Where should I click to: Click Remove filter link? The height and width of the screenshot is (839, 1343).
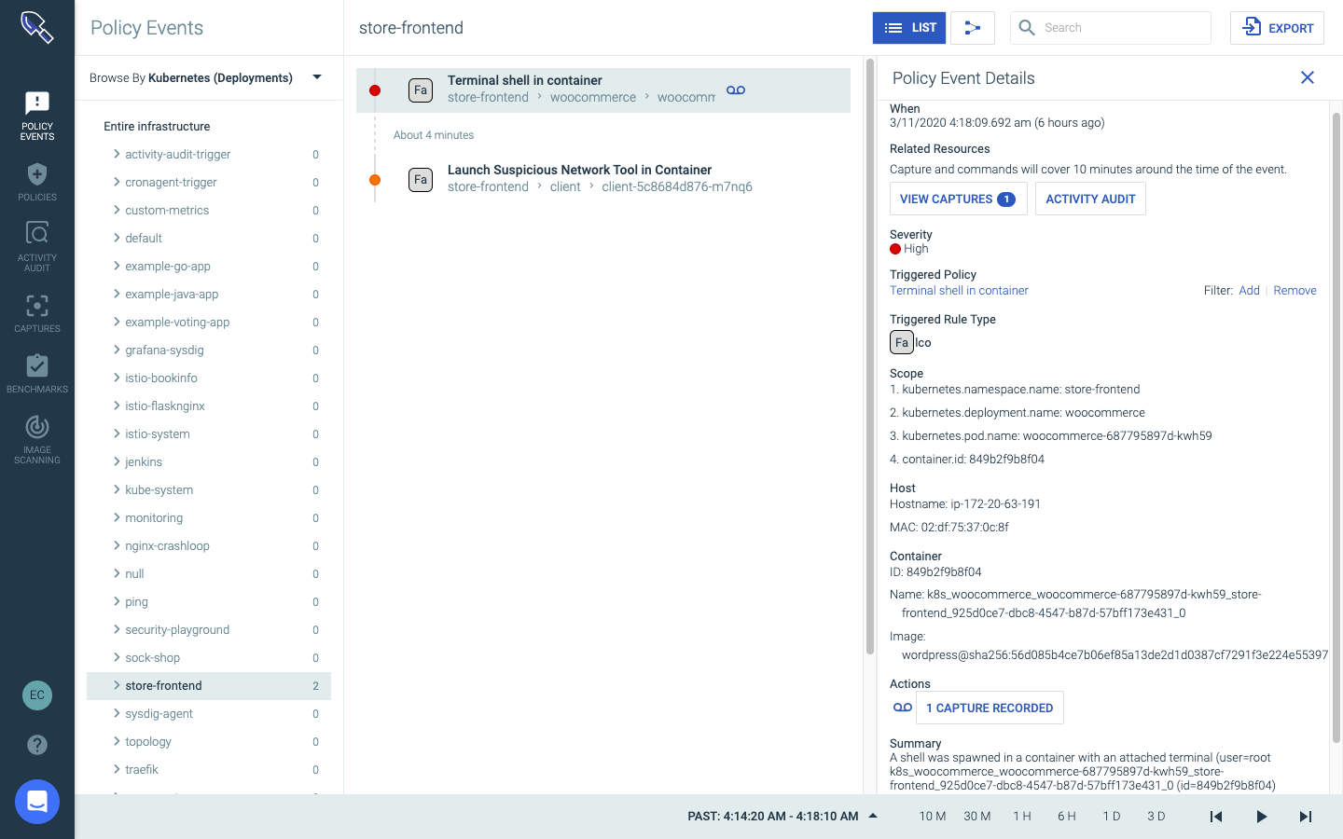coord(1295,291)
